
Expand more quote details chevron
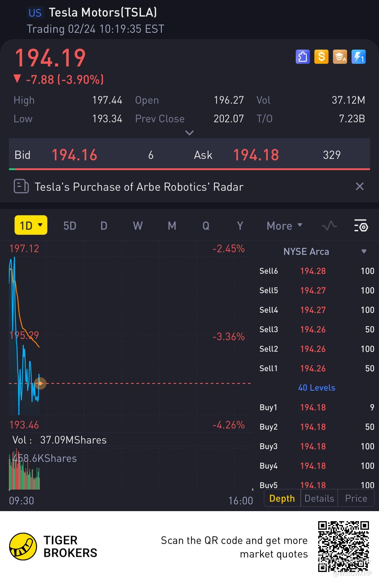(189, 133)
